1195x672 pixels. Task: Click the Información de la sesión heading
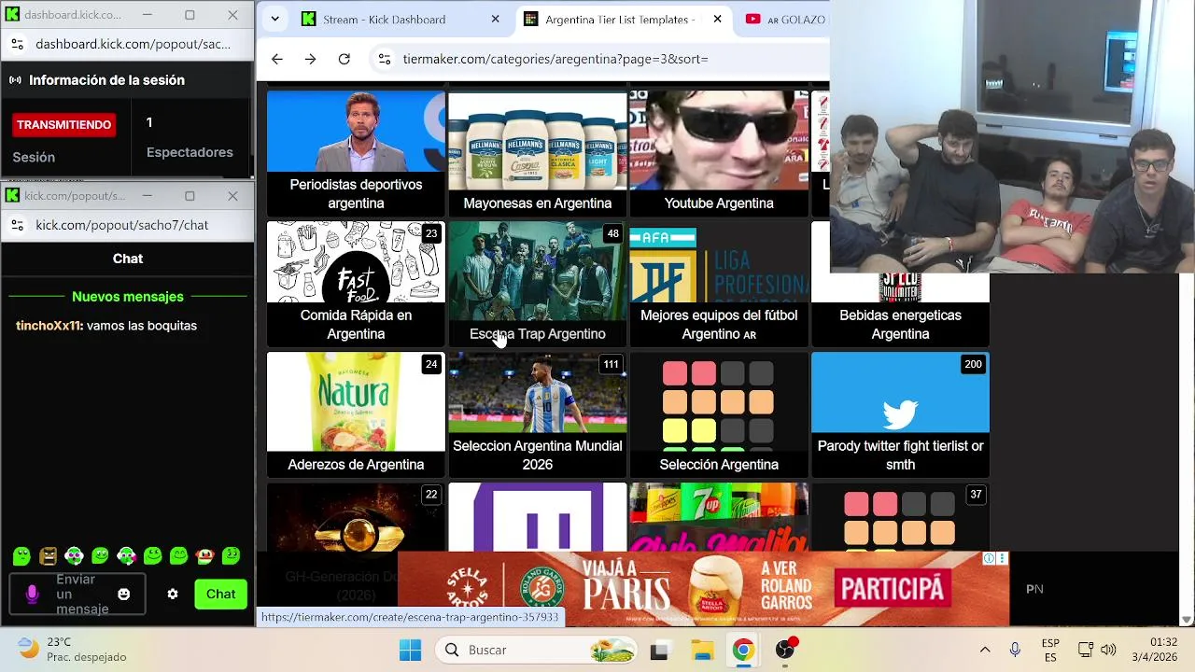106,80
